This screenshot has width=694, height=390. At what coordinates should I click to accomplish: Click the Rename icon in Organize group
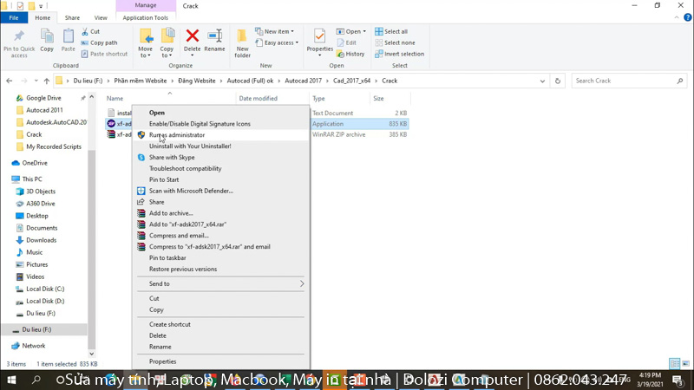[x=214, y=39]
